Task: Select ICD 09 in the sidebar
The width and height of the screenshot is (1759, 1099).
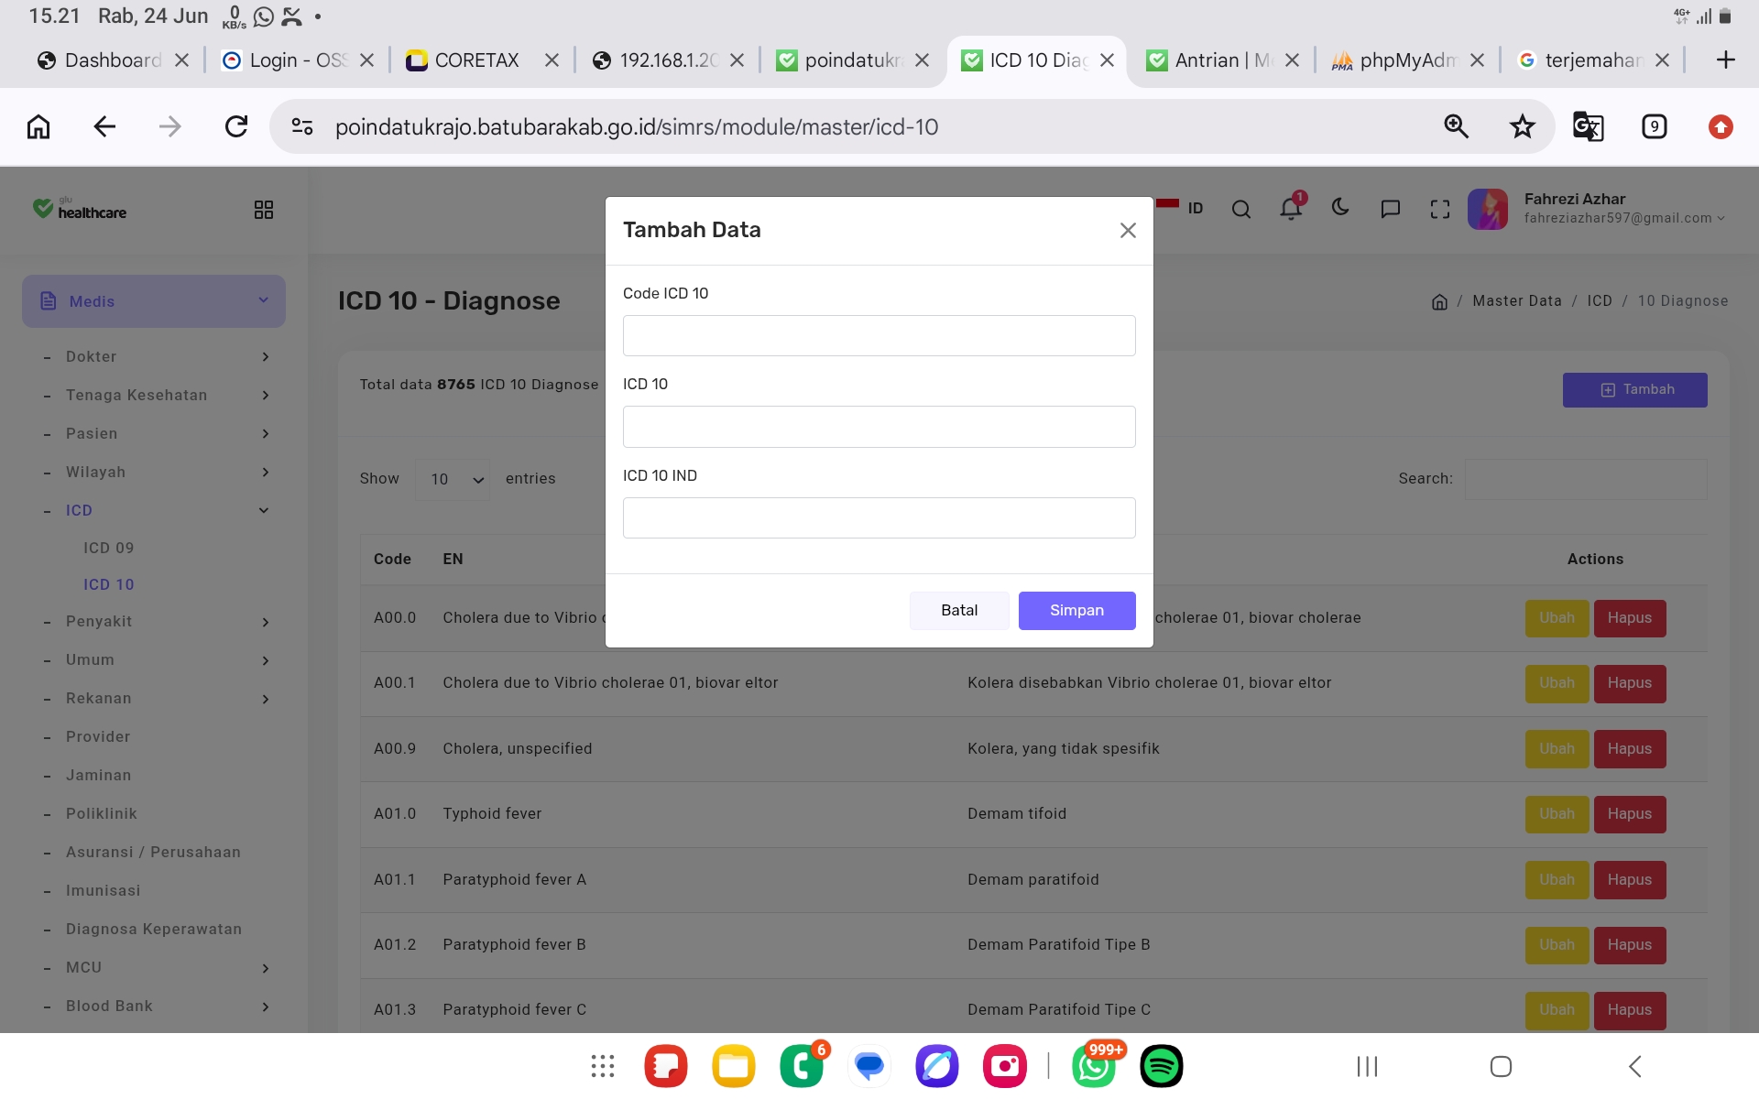Action: 109,548
